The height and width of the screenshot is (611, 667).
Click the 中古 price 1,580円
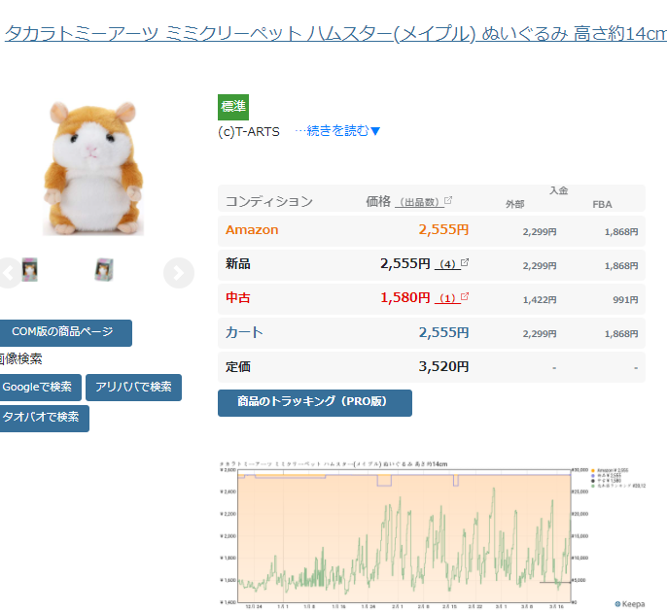click(404, 298)
